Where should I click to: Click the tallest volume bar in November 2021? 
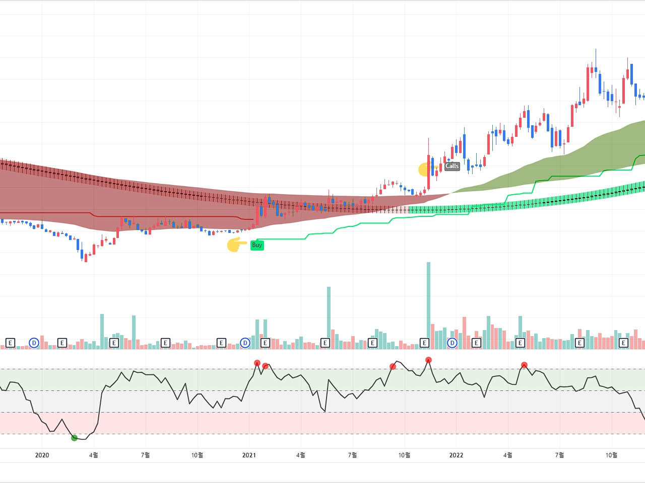(x=429, y=305)
